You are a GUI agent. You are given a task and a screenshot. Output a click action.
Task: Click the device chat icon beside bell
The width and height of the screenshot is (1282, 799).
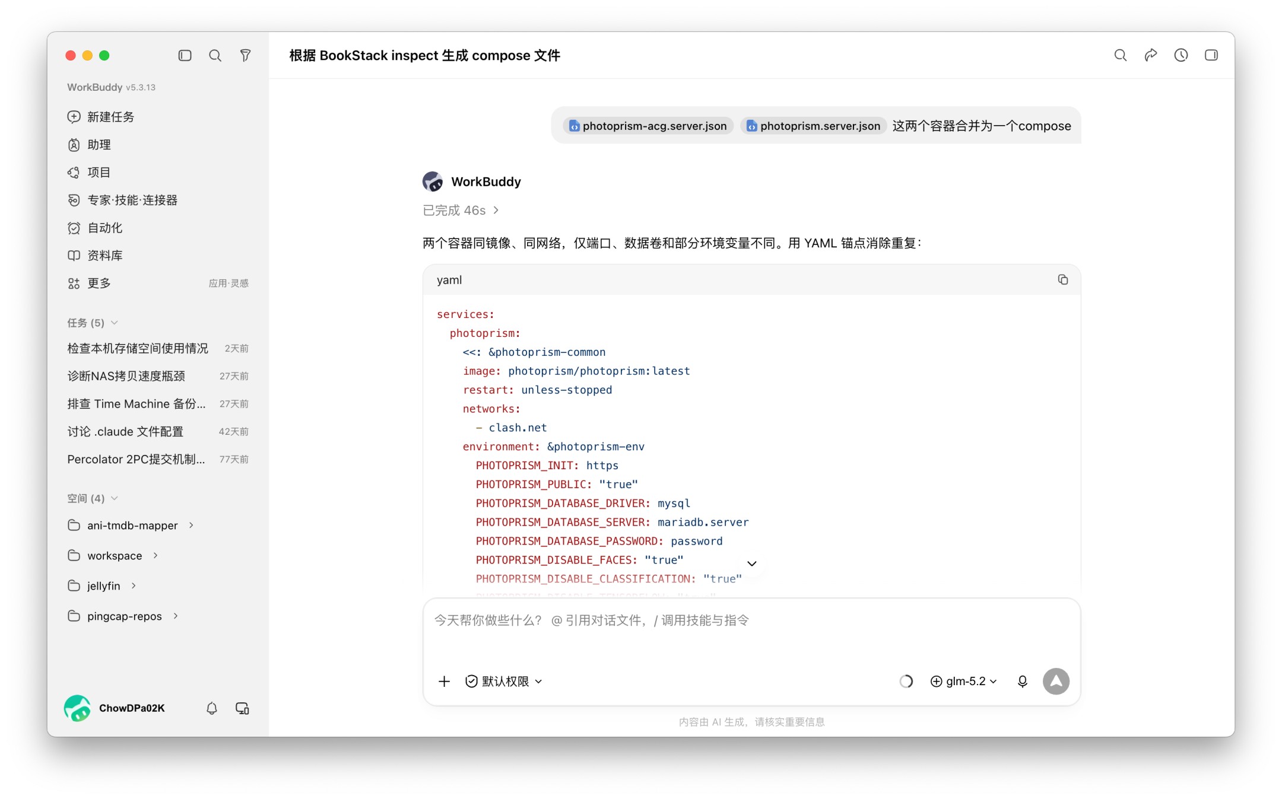pyautogui.click(x=242, y=708)
